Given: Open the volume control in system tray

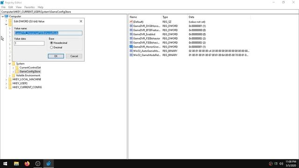Looking at the screenshot, I should [x=281, y=164].
